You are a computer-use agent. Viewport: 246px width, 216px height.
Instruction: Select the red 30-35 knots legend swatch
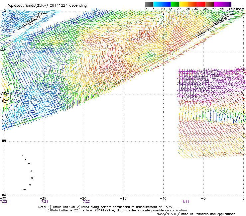pos(201,4)
